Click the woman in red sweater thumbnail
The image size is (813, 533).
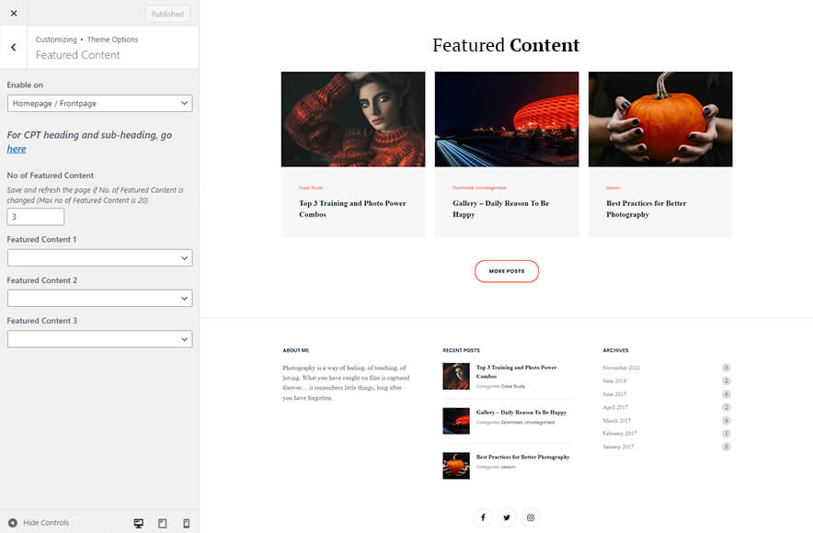pos(353,119)
